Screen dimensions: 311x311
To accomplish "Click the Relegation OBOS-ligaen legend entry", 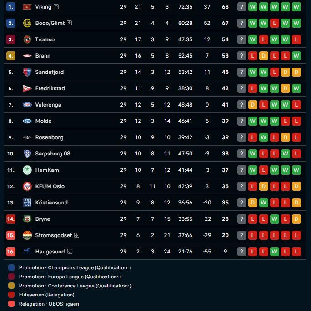I will [x=50, y=304].
